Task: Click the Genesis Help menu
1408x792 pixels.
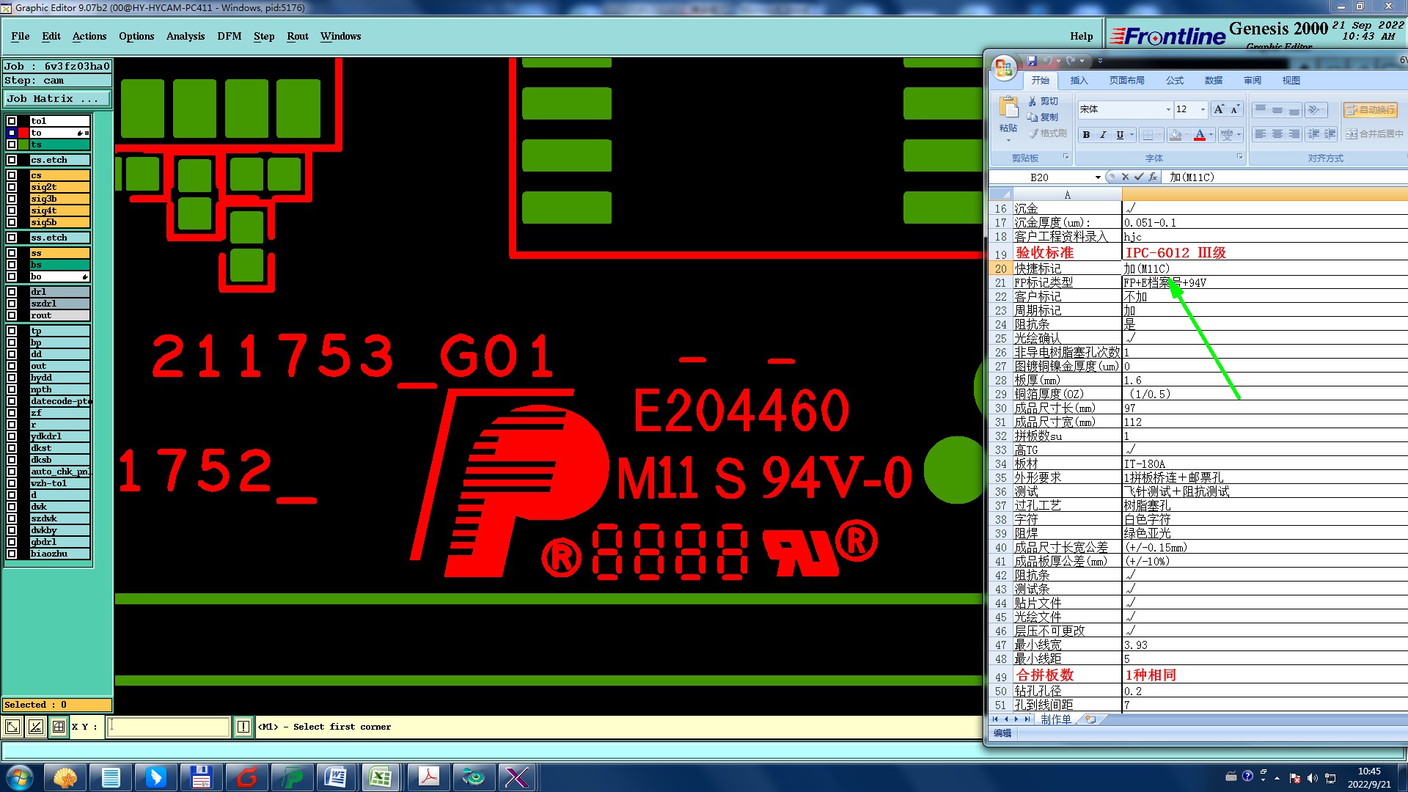Action: (1081, 36)
